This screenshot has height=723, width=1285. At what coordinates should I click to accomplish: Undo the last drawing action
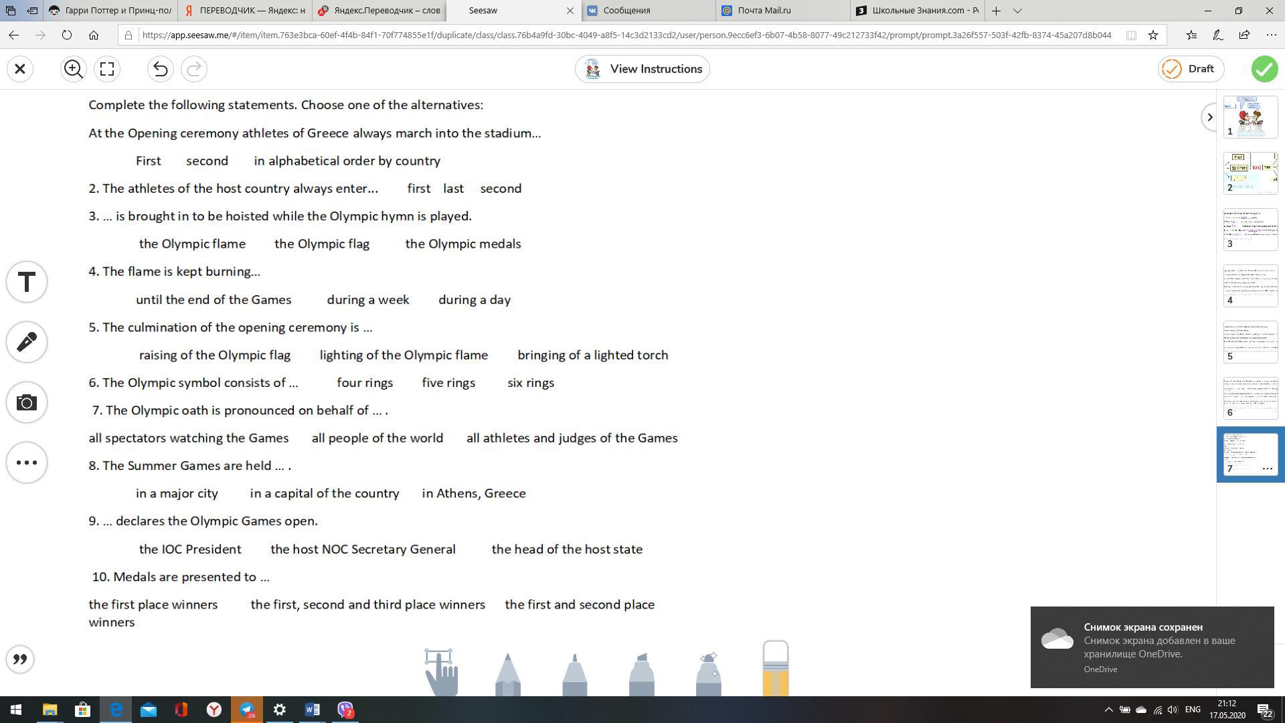[160, 69]
